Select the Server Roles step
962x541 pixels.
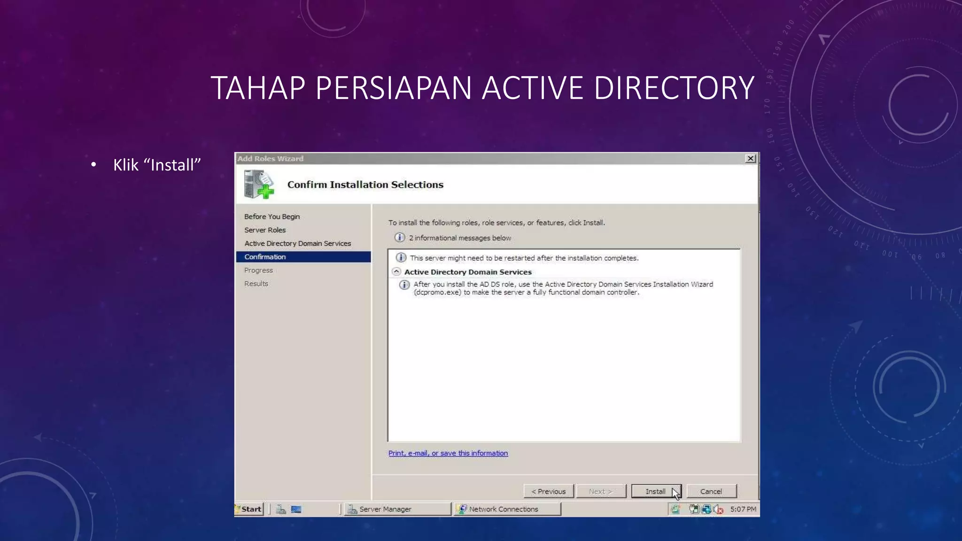(x=265, y=230)
